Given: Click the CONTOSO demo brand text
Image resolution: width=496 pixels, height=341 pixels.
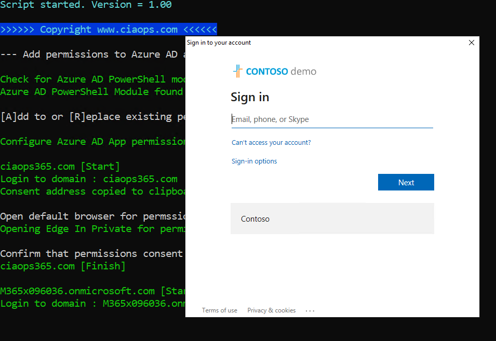Looking at the screenshot, I should [281, 72].
